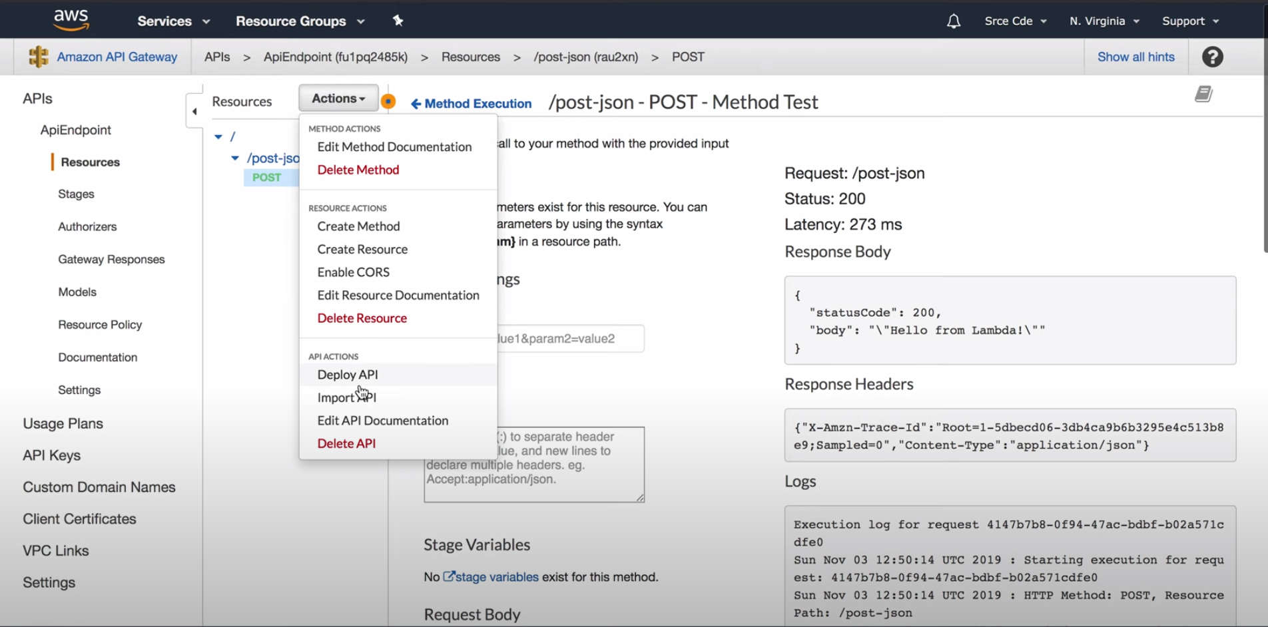Open the Srce Cde account menu
Viewport: 1268px width, 627px height.
point(1016,21)
